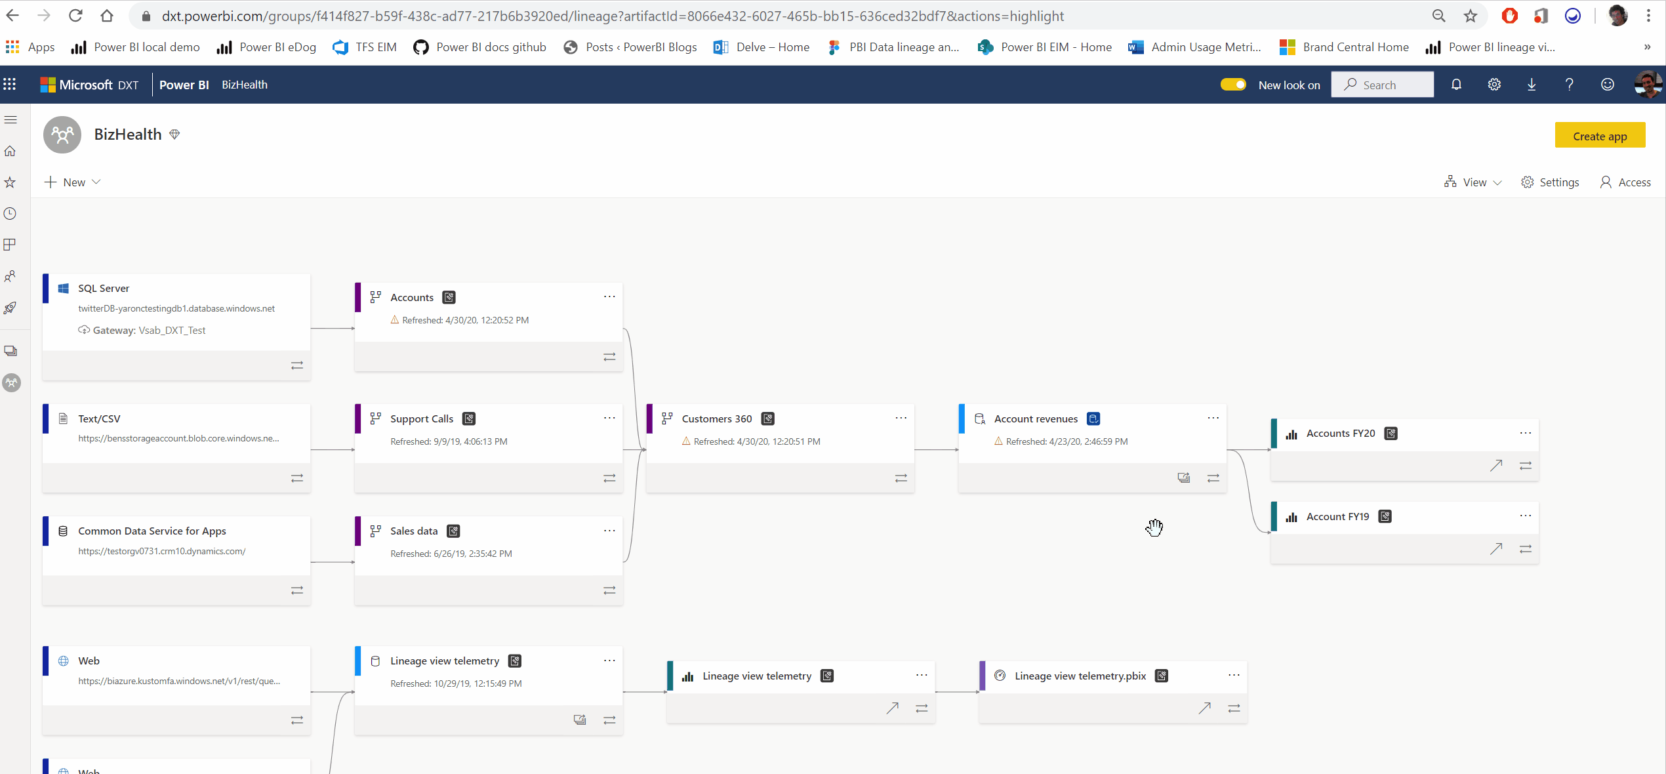Bookmark this page with star icon
The width and height of the screenshot is (1666, 774).
coord(1471,16)
